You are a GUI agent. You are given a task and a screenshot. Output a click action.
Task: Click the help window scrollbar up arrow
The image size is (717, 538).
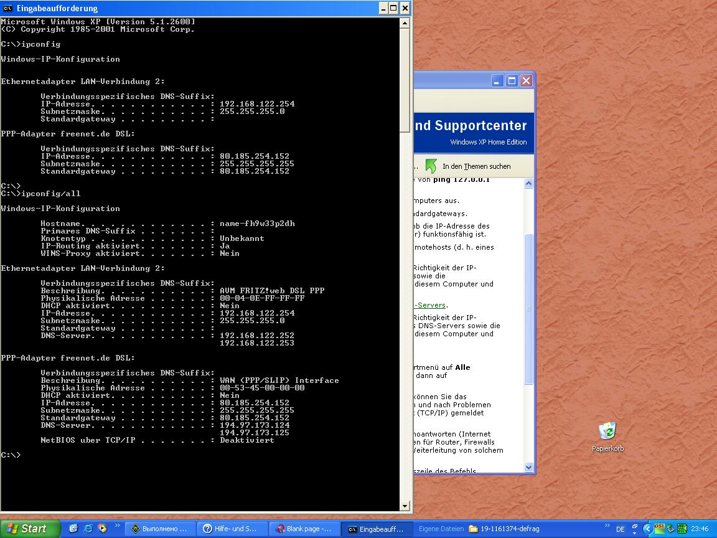[x=528, y=184]
